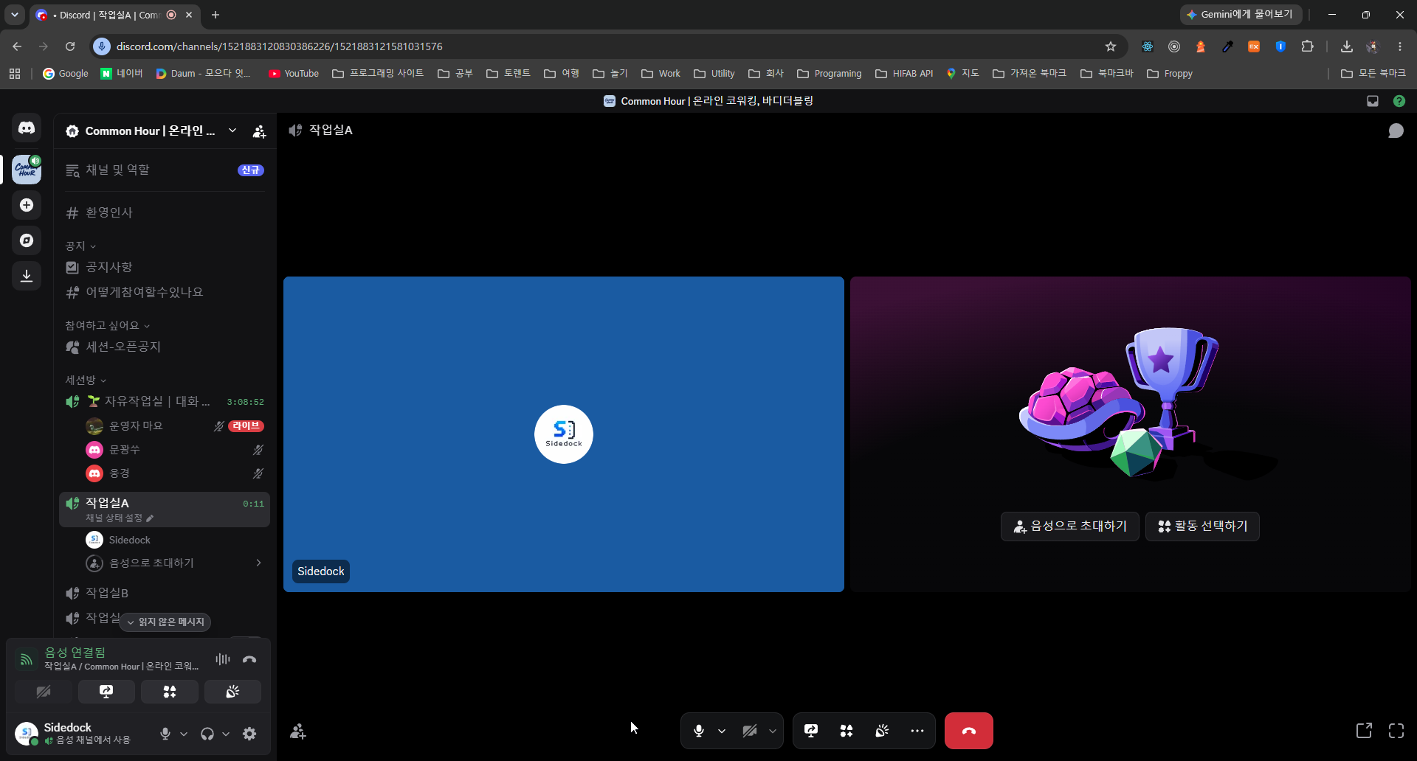Disconnect using small phone icon in voice panel

pyautogui.click(x=249, y=659)
